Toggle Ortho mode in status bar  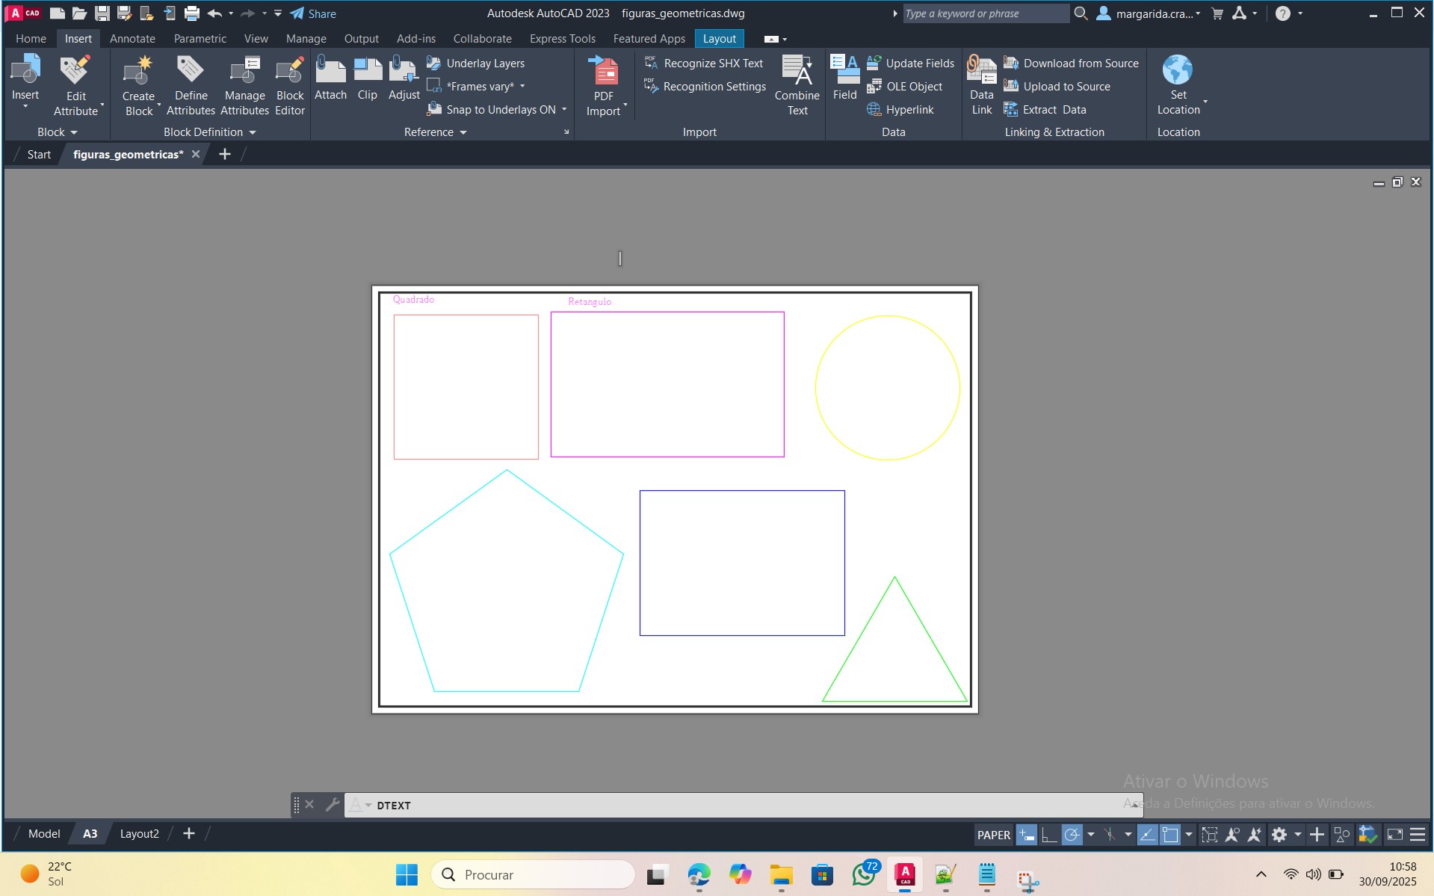point(1049,835)
